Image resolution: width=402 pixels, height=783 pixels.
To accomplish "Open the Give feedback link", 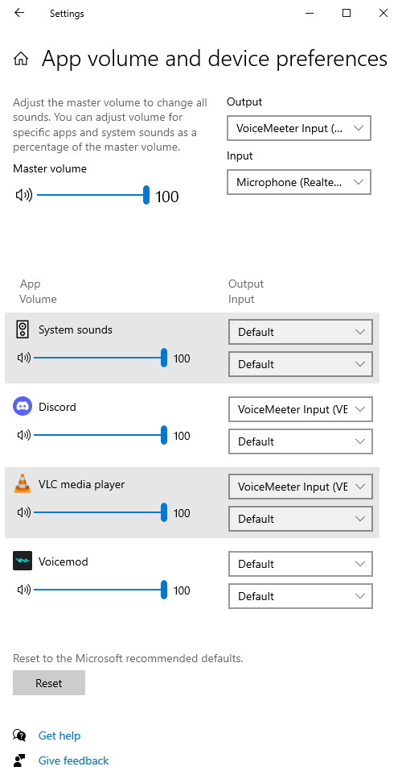I will pos(73,760).
